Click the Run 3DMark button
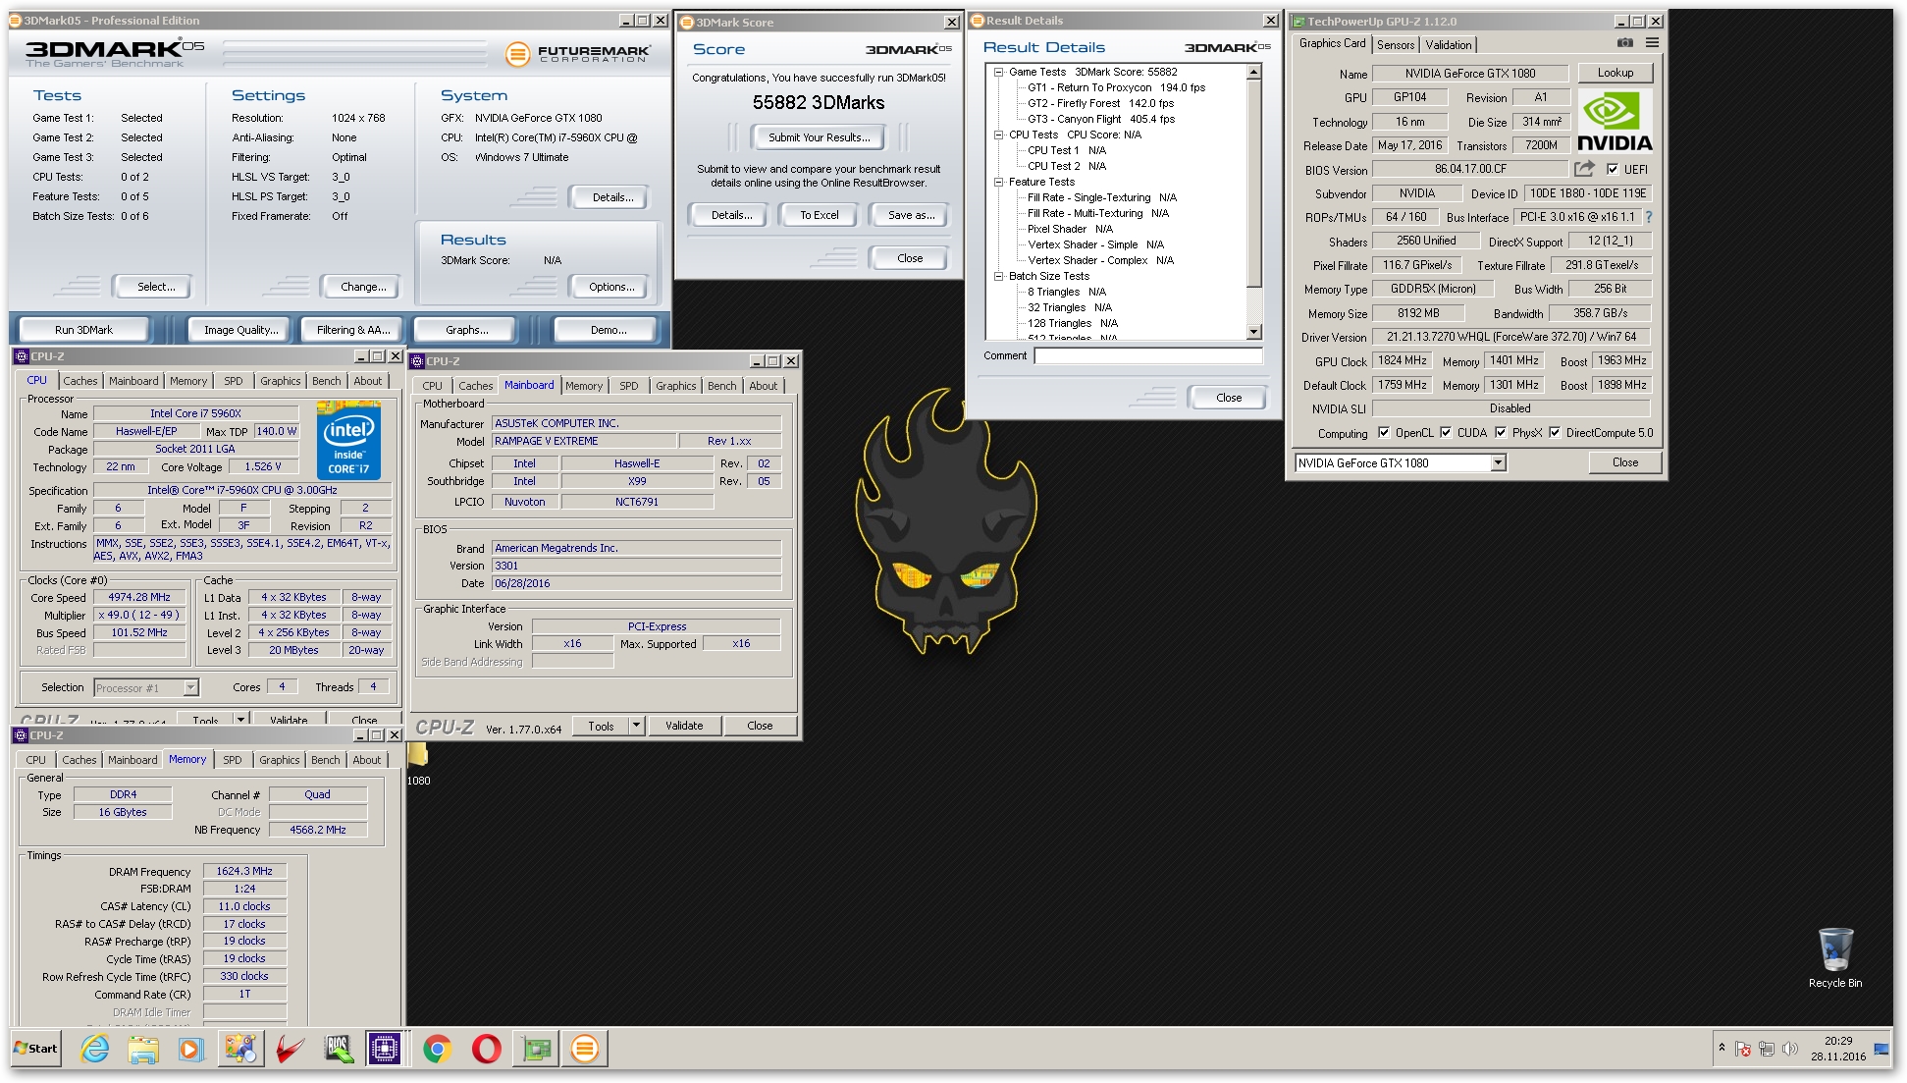The width and height of the screenshot is (1907, 1083). 83,330
